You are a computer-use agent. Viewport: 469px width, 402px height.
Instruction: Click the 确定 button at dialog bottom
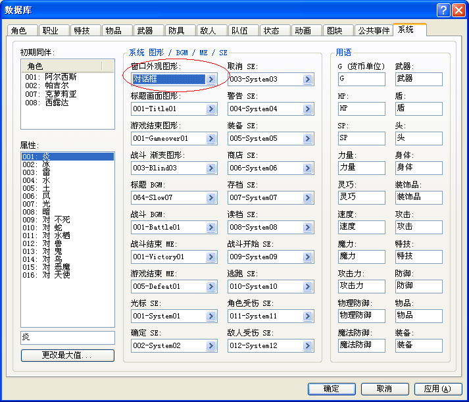click(x=332, y=389)
